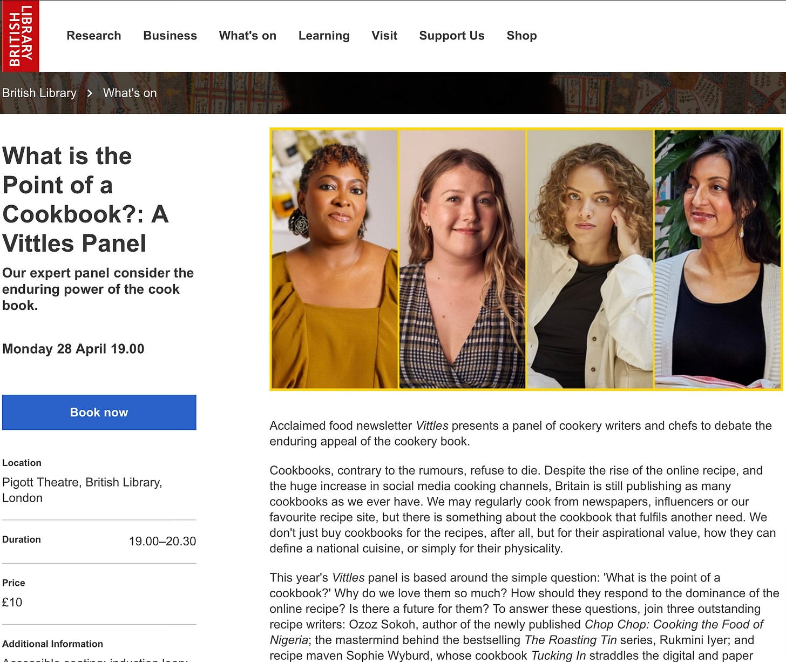
Task: Select the Learning nav item
Action: pos(324,36)
